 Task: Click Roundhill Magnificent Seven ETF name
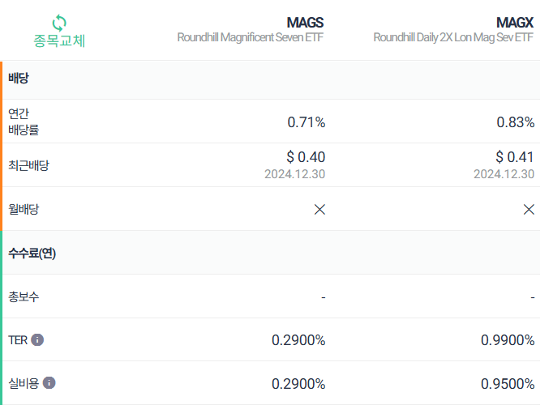click(250, 37)
